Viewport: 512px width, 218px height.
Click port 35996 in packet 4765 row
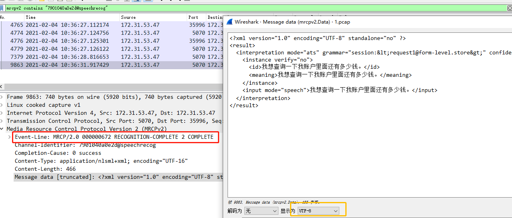[197, 25]
